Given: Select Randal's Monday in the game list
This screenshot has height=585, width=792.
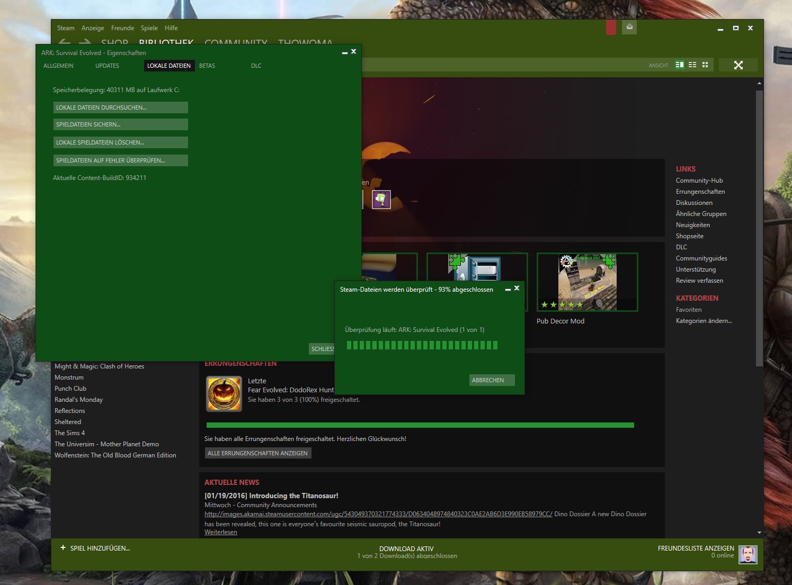Looking at the screenshot, I should tap(78, 400).
